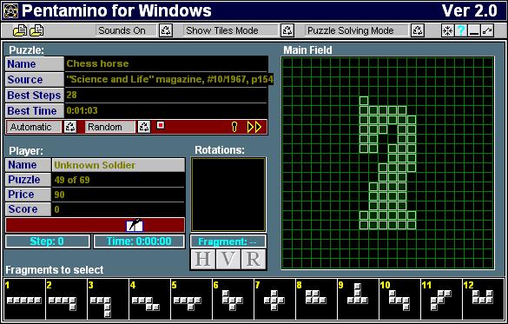Rotate fragment using the R button
Screen dimensions: 508x324
pyautogui.click(x=254, y=259)
